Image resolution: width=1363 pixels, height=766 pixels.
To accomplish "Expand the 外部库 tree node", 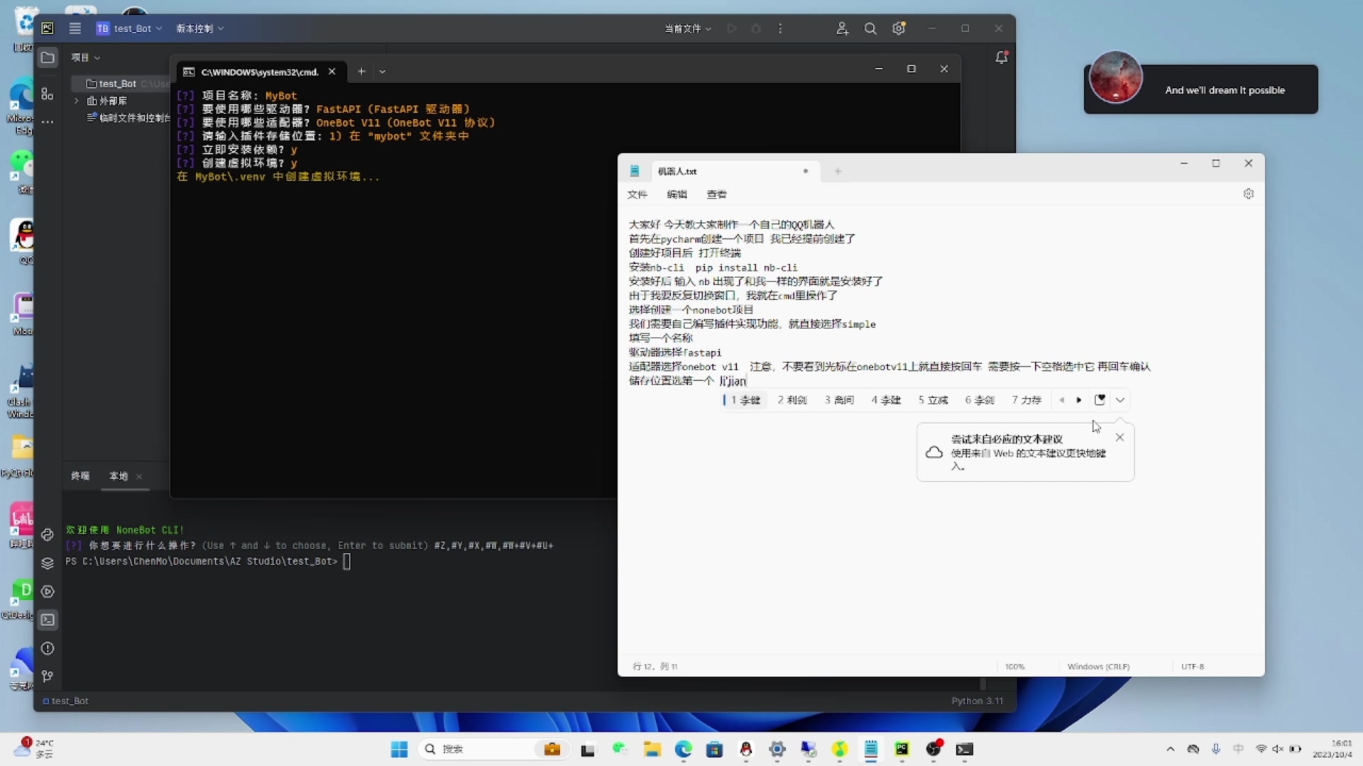I will [77, 101].
